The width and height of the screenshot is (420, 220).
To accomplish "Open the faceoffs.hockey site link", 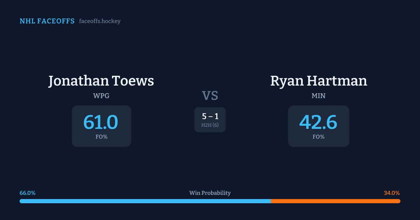I will [100, 21].
